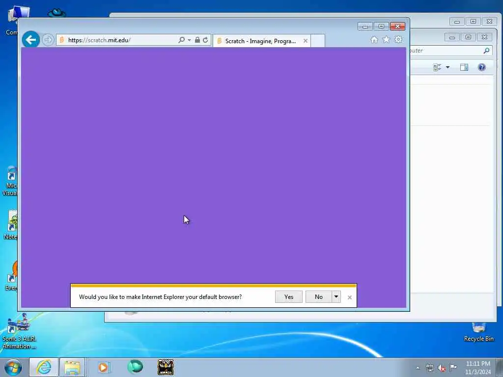Open Windows Explorer from the taskbar
The image size is (503, 377).
(x=73, y=367)
